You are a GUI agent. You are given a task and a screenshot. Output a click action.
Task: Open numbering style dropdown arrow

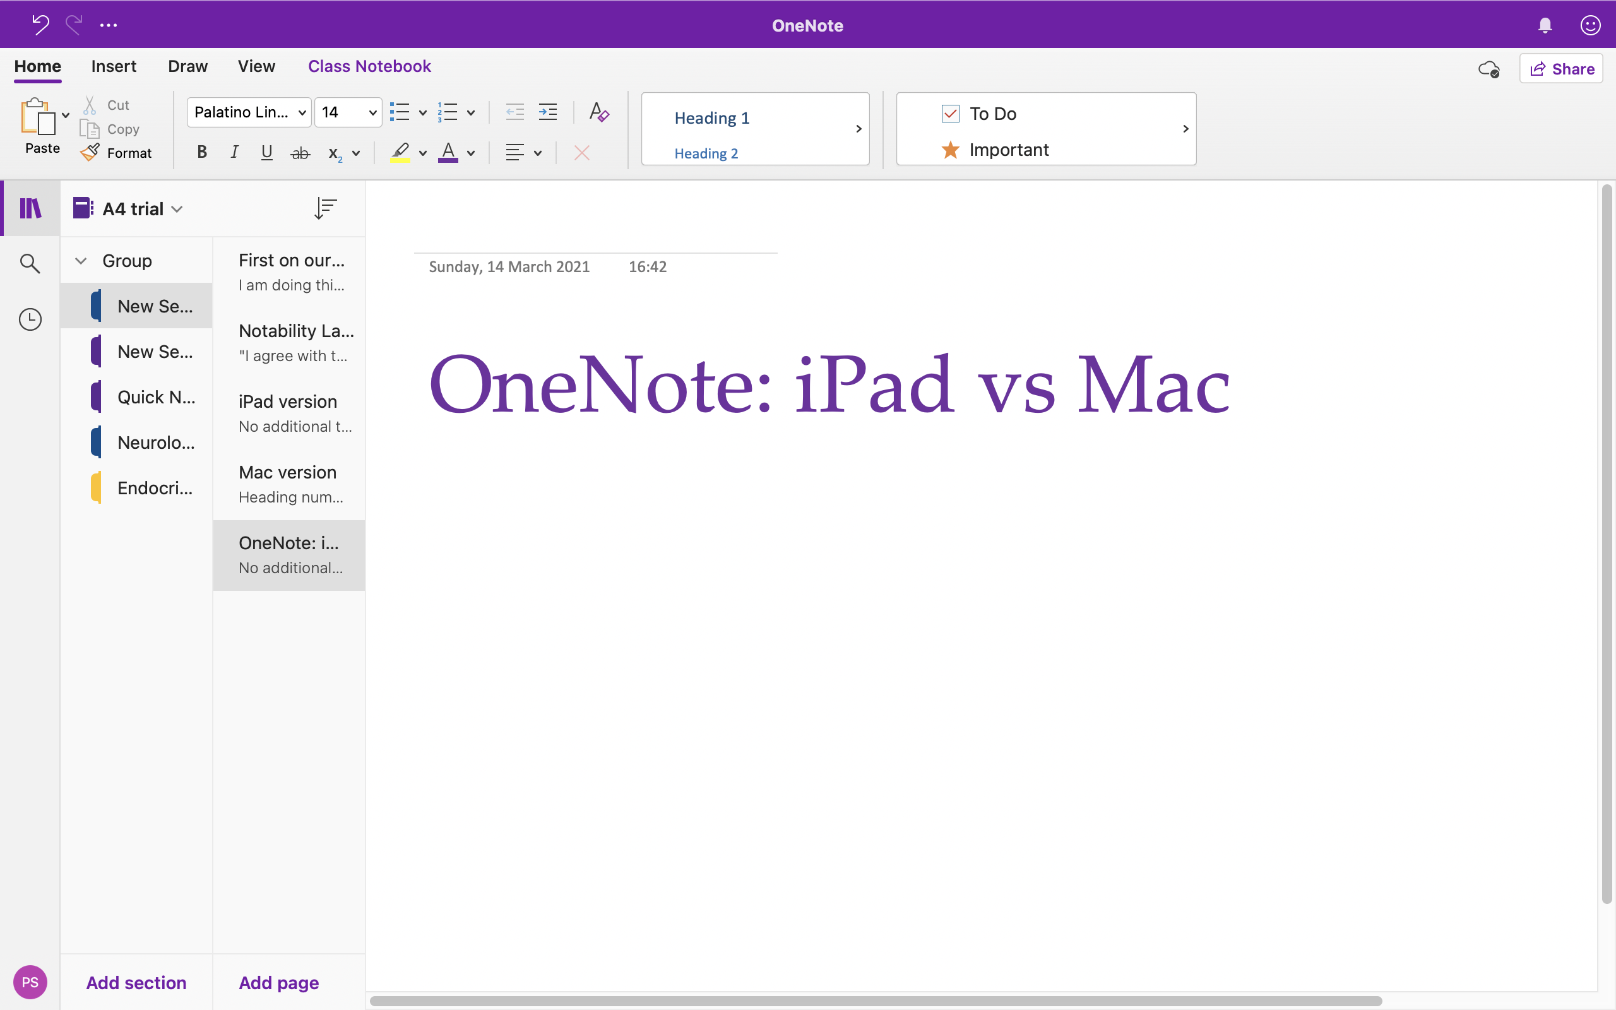click(x=471, y=113)
